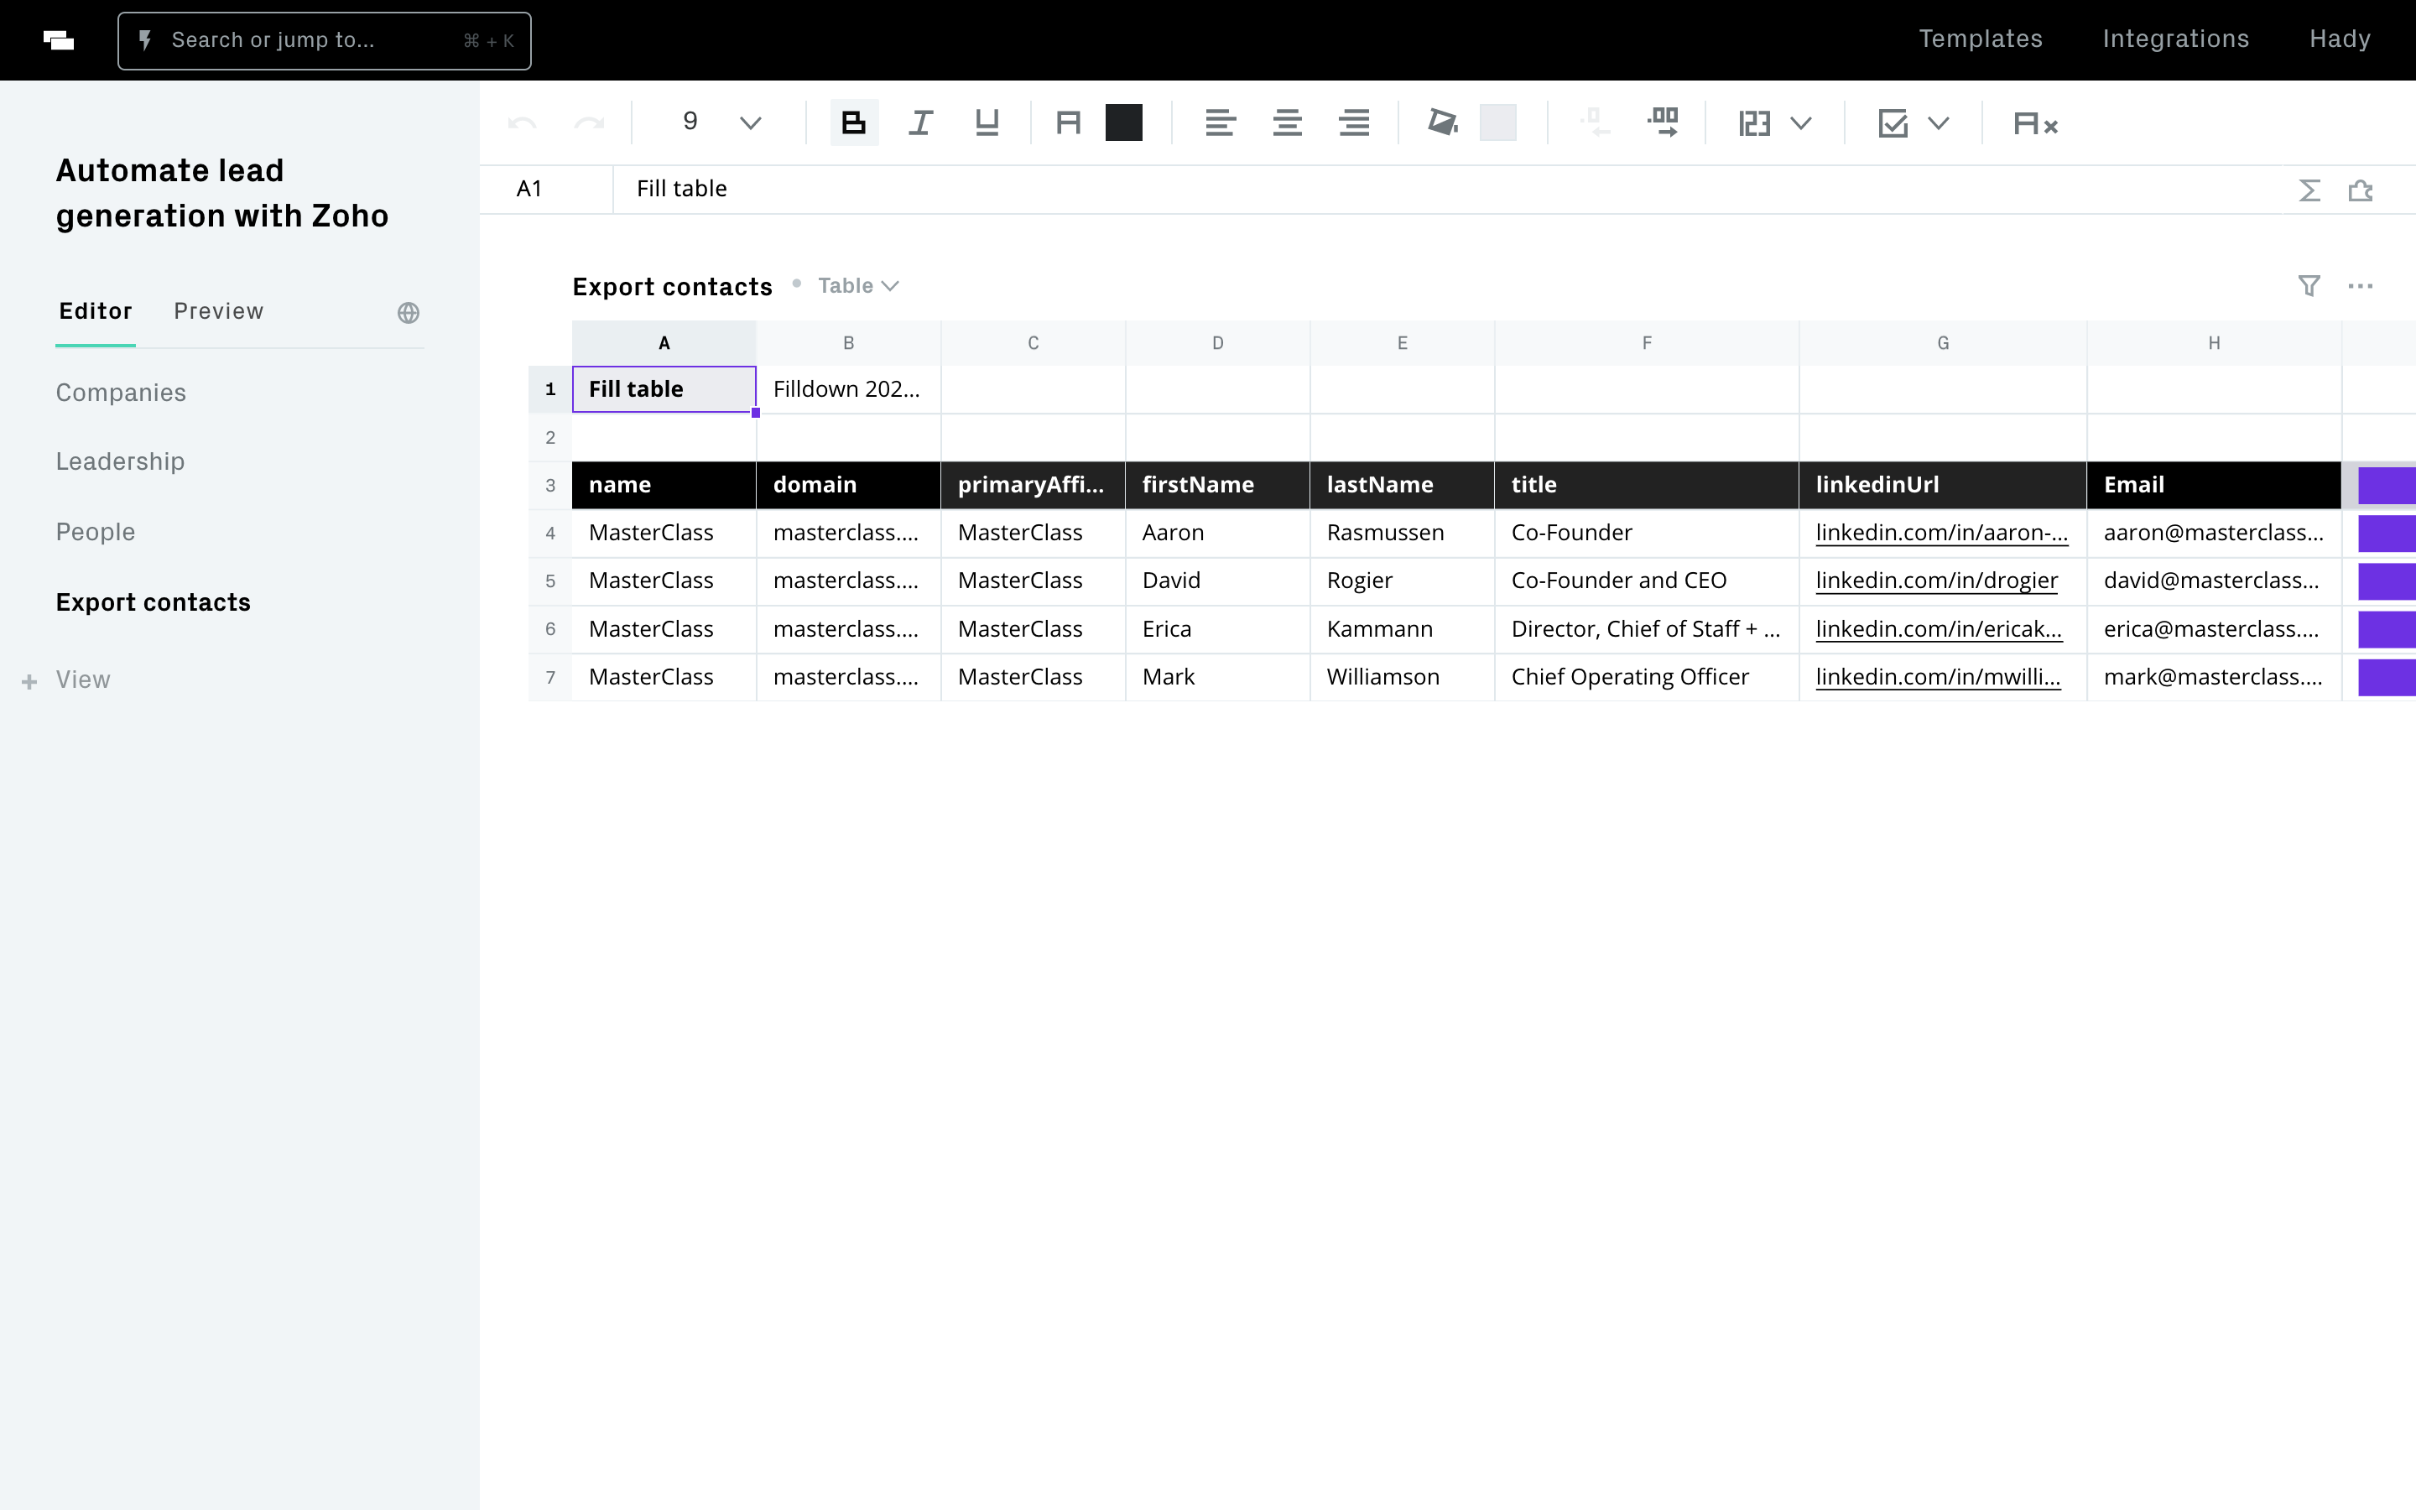Align text center
This screenshot has width=2416, height=1510.
click(x=1287, y=122)
